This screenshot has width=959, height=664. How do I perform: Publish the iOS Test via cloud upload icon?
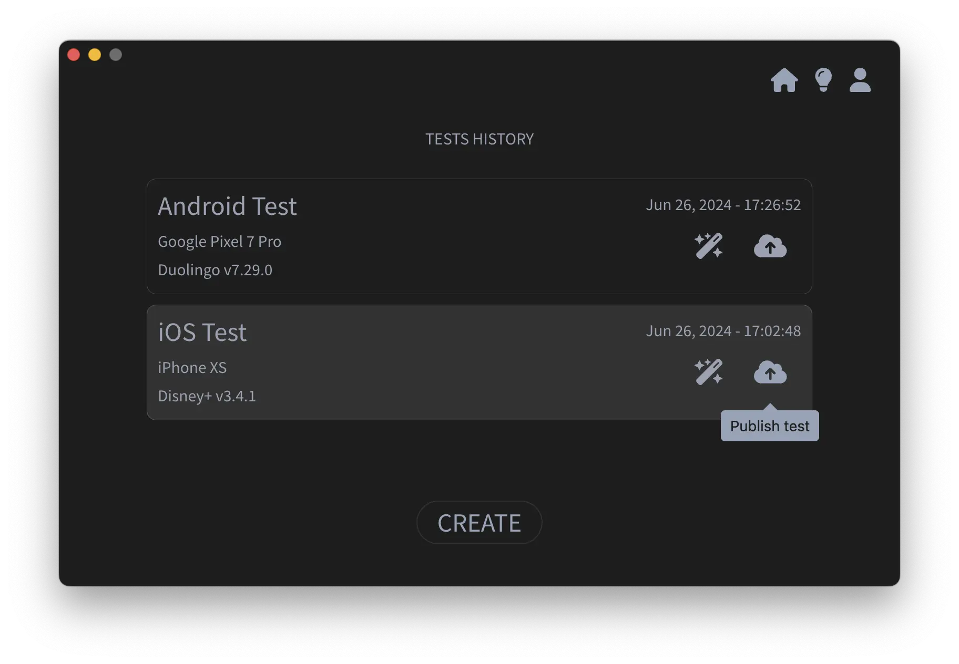click(771, 373)
